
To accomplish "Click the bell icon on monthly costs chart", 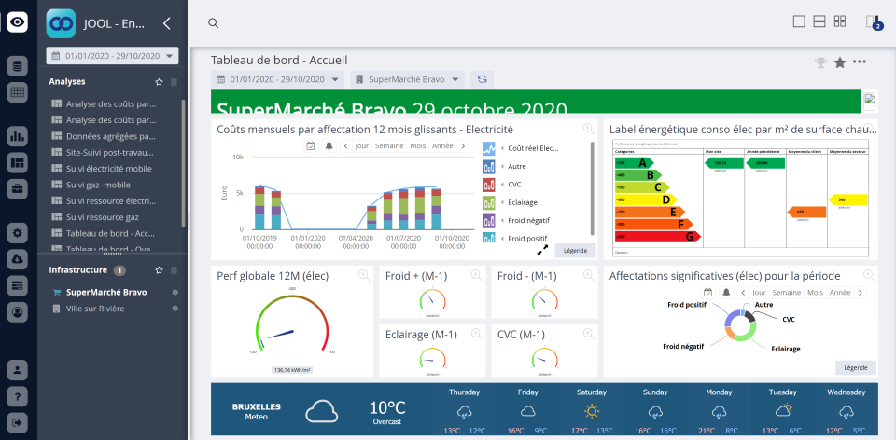I will click(x=329, y=146).
